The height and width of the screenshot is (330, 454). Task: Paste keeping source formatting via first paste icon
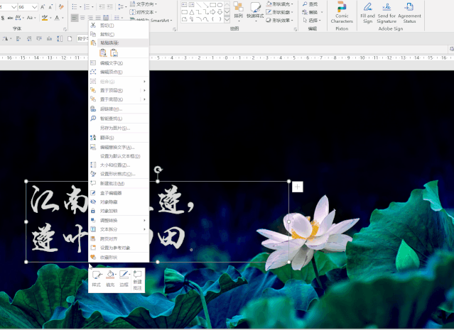point(103,53)
